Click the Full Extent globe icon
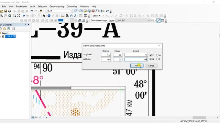This screenshot has height=123, width=220. pos(10,16)
